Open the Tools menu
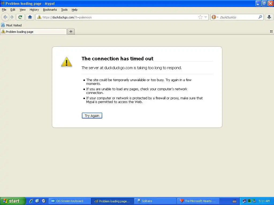Screen dimensions: 274x205 pos(64,10)
